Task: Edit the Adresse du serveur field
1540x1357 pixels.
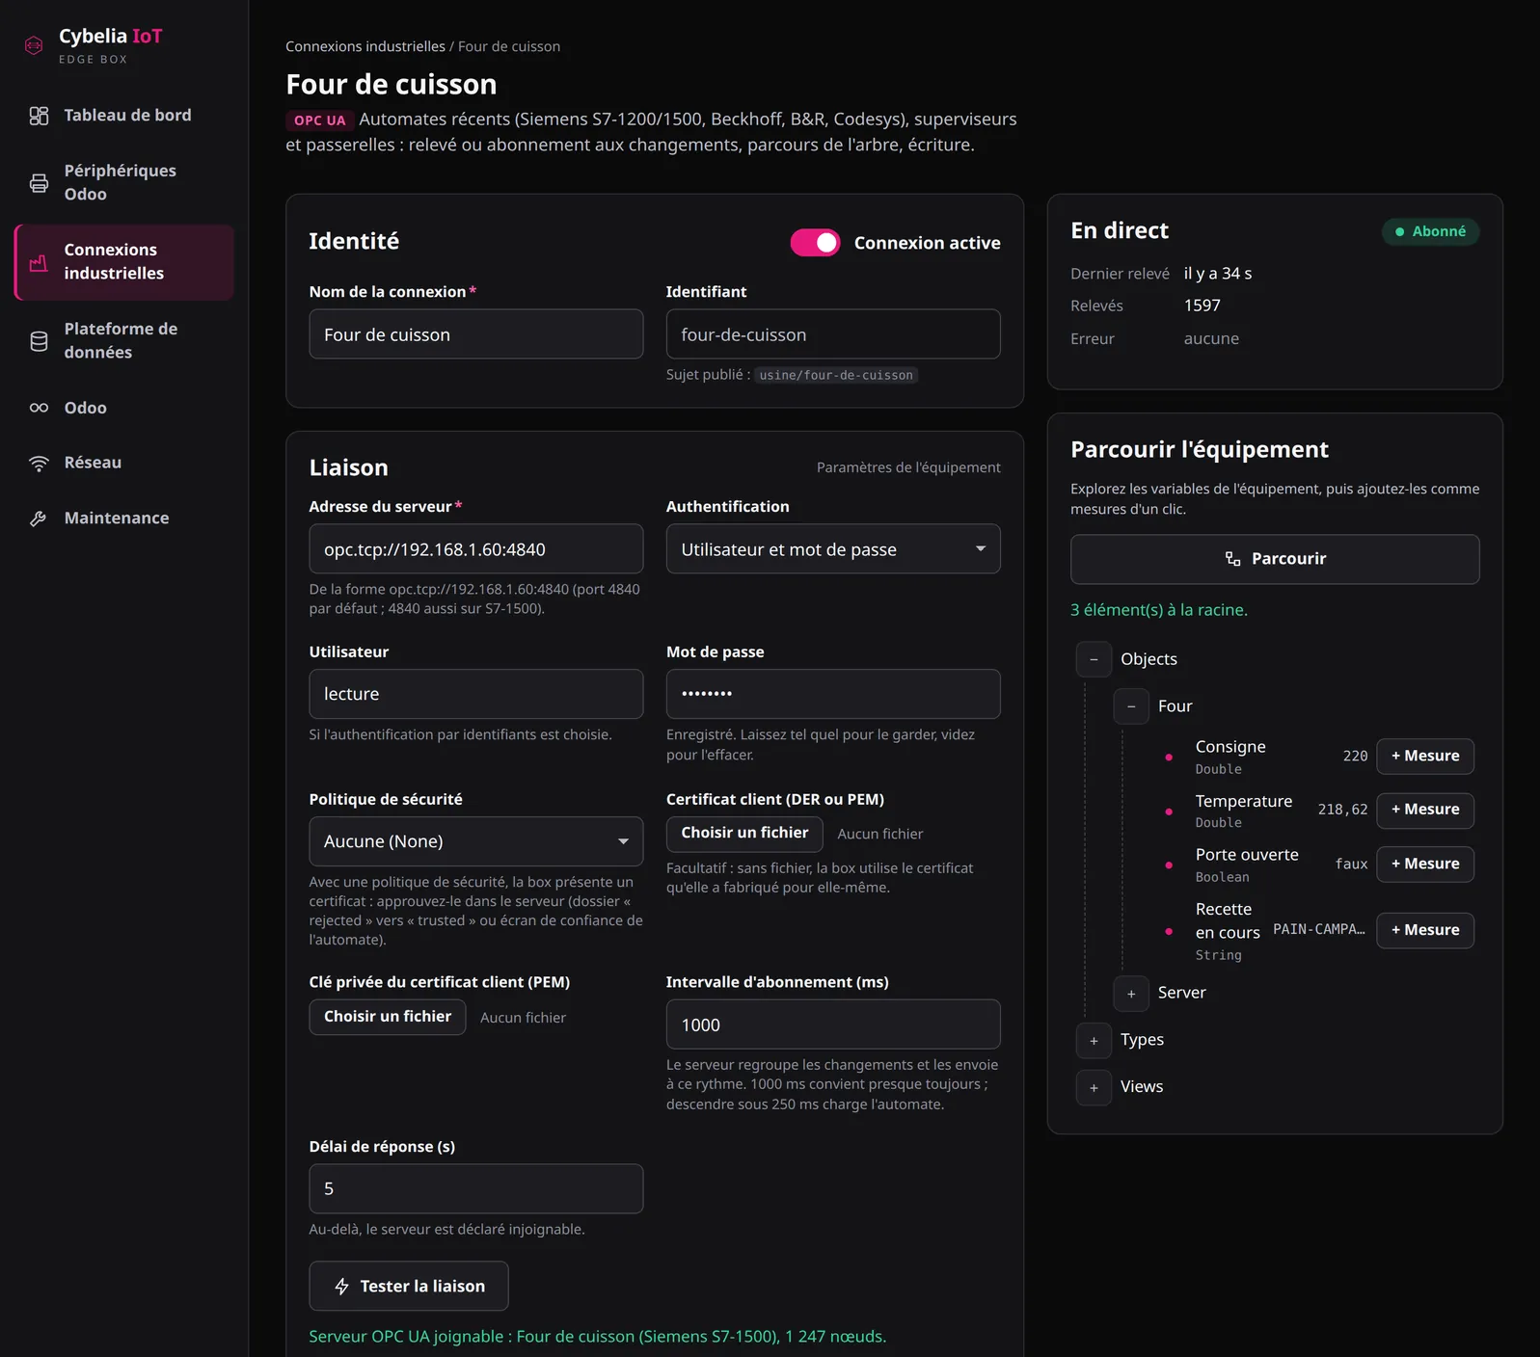Action: [x=476, y=549]
